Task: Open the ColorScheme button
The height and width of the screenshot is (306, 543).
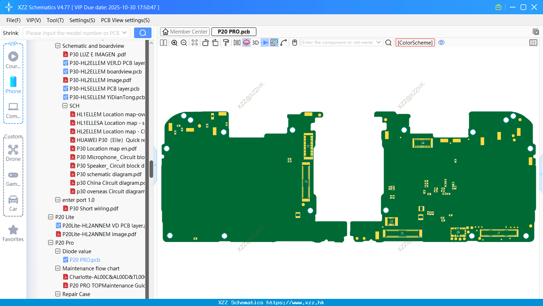Action: 415,42
